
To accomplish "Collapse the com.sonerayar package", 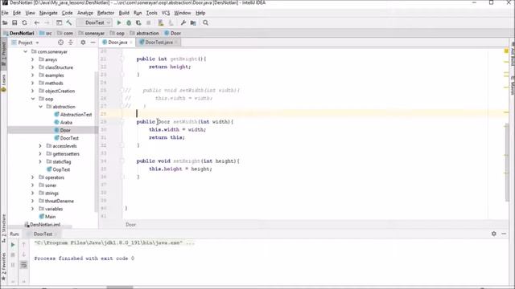I will 25,51.
